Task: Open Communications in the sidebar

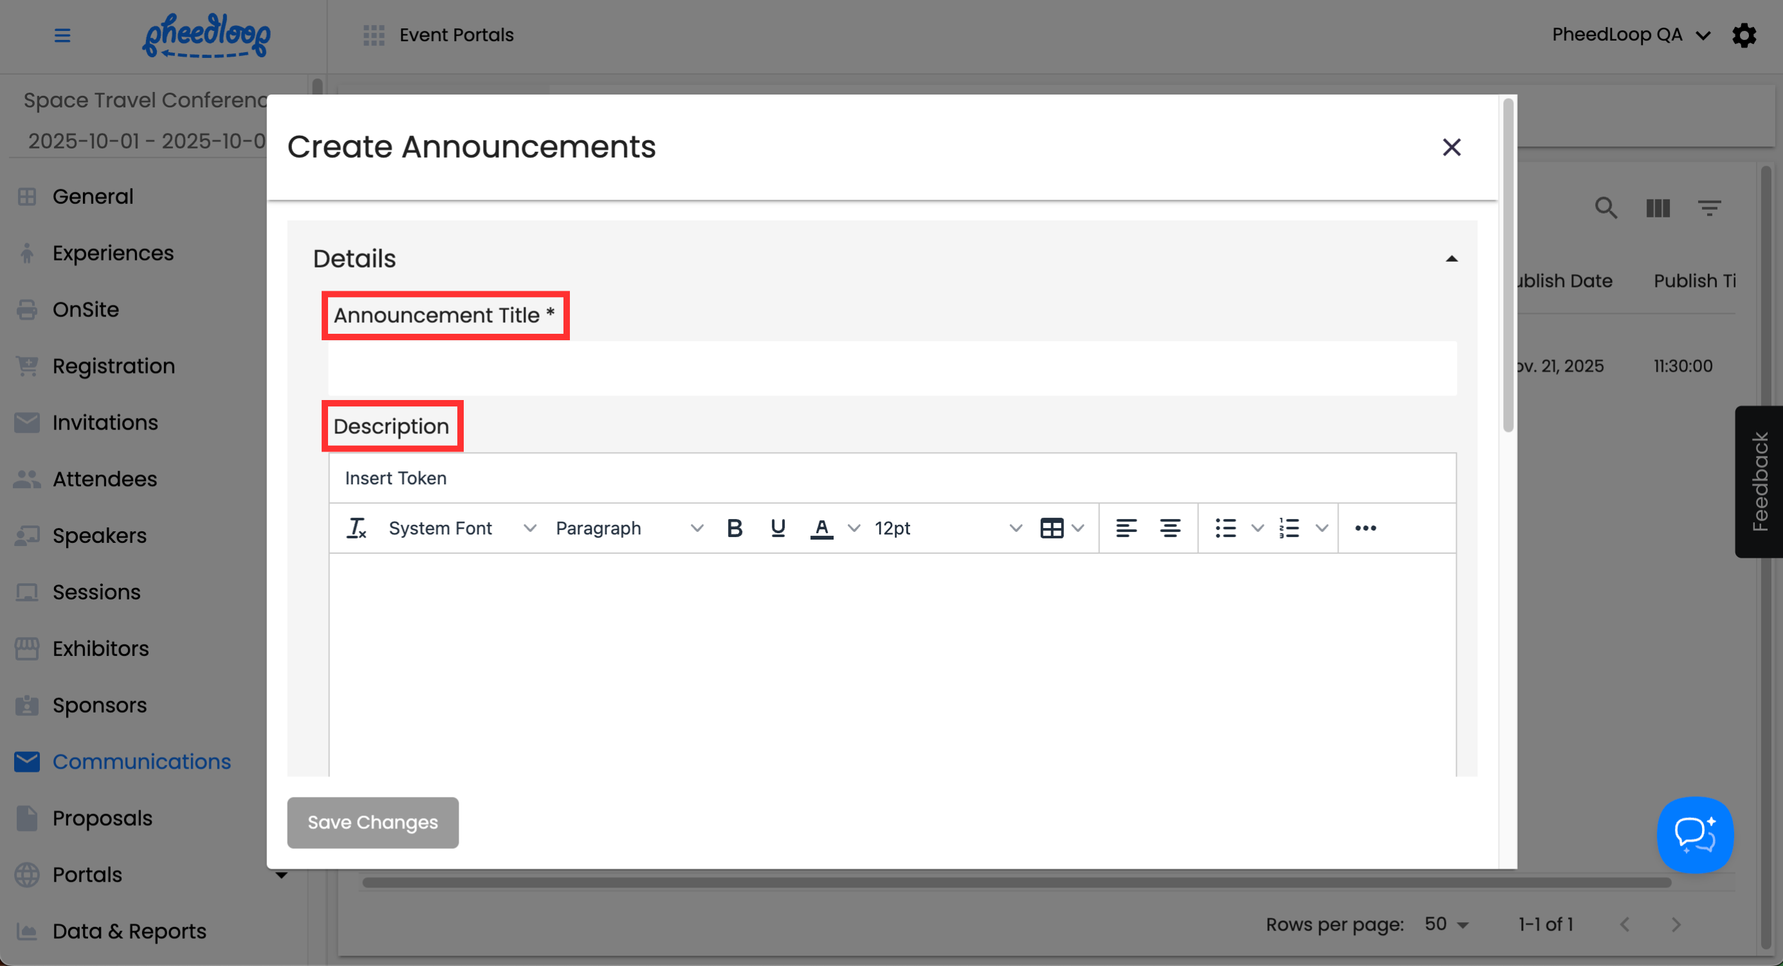Action: tap(142, 761)
